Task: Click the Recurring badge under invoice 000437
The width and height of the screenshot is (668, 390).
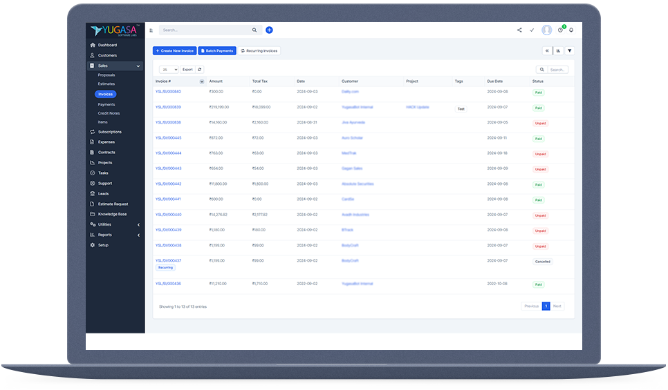Action: [x=166, y=268]
